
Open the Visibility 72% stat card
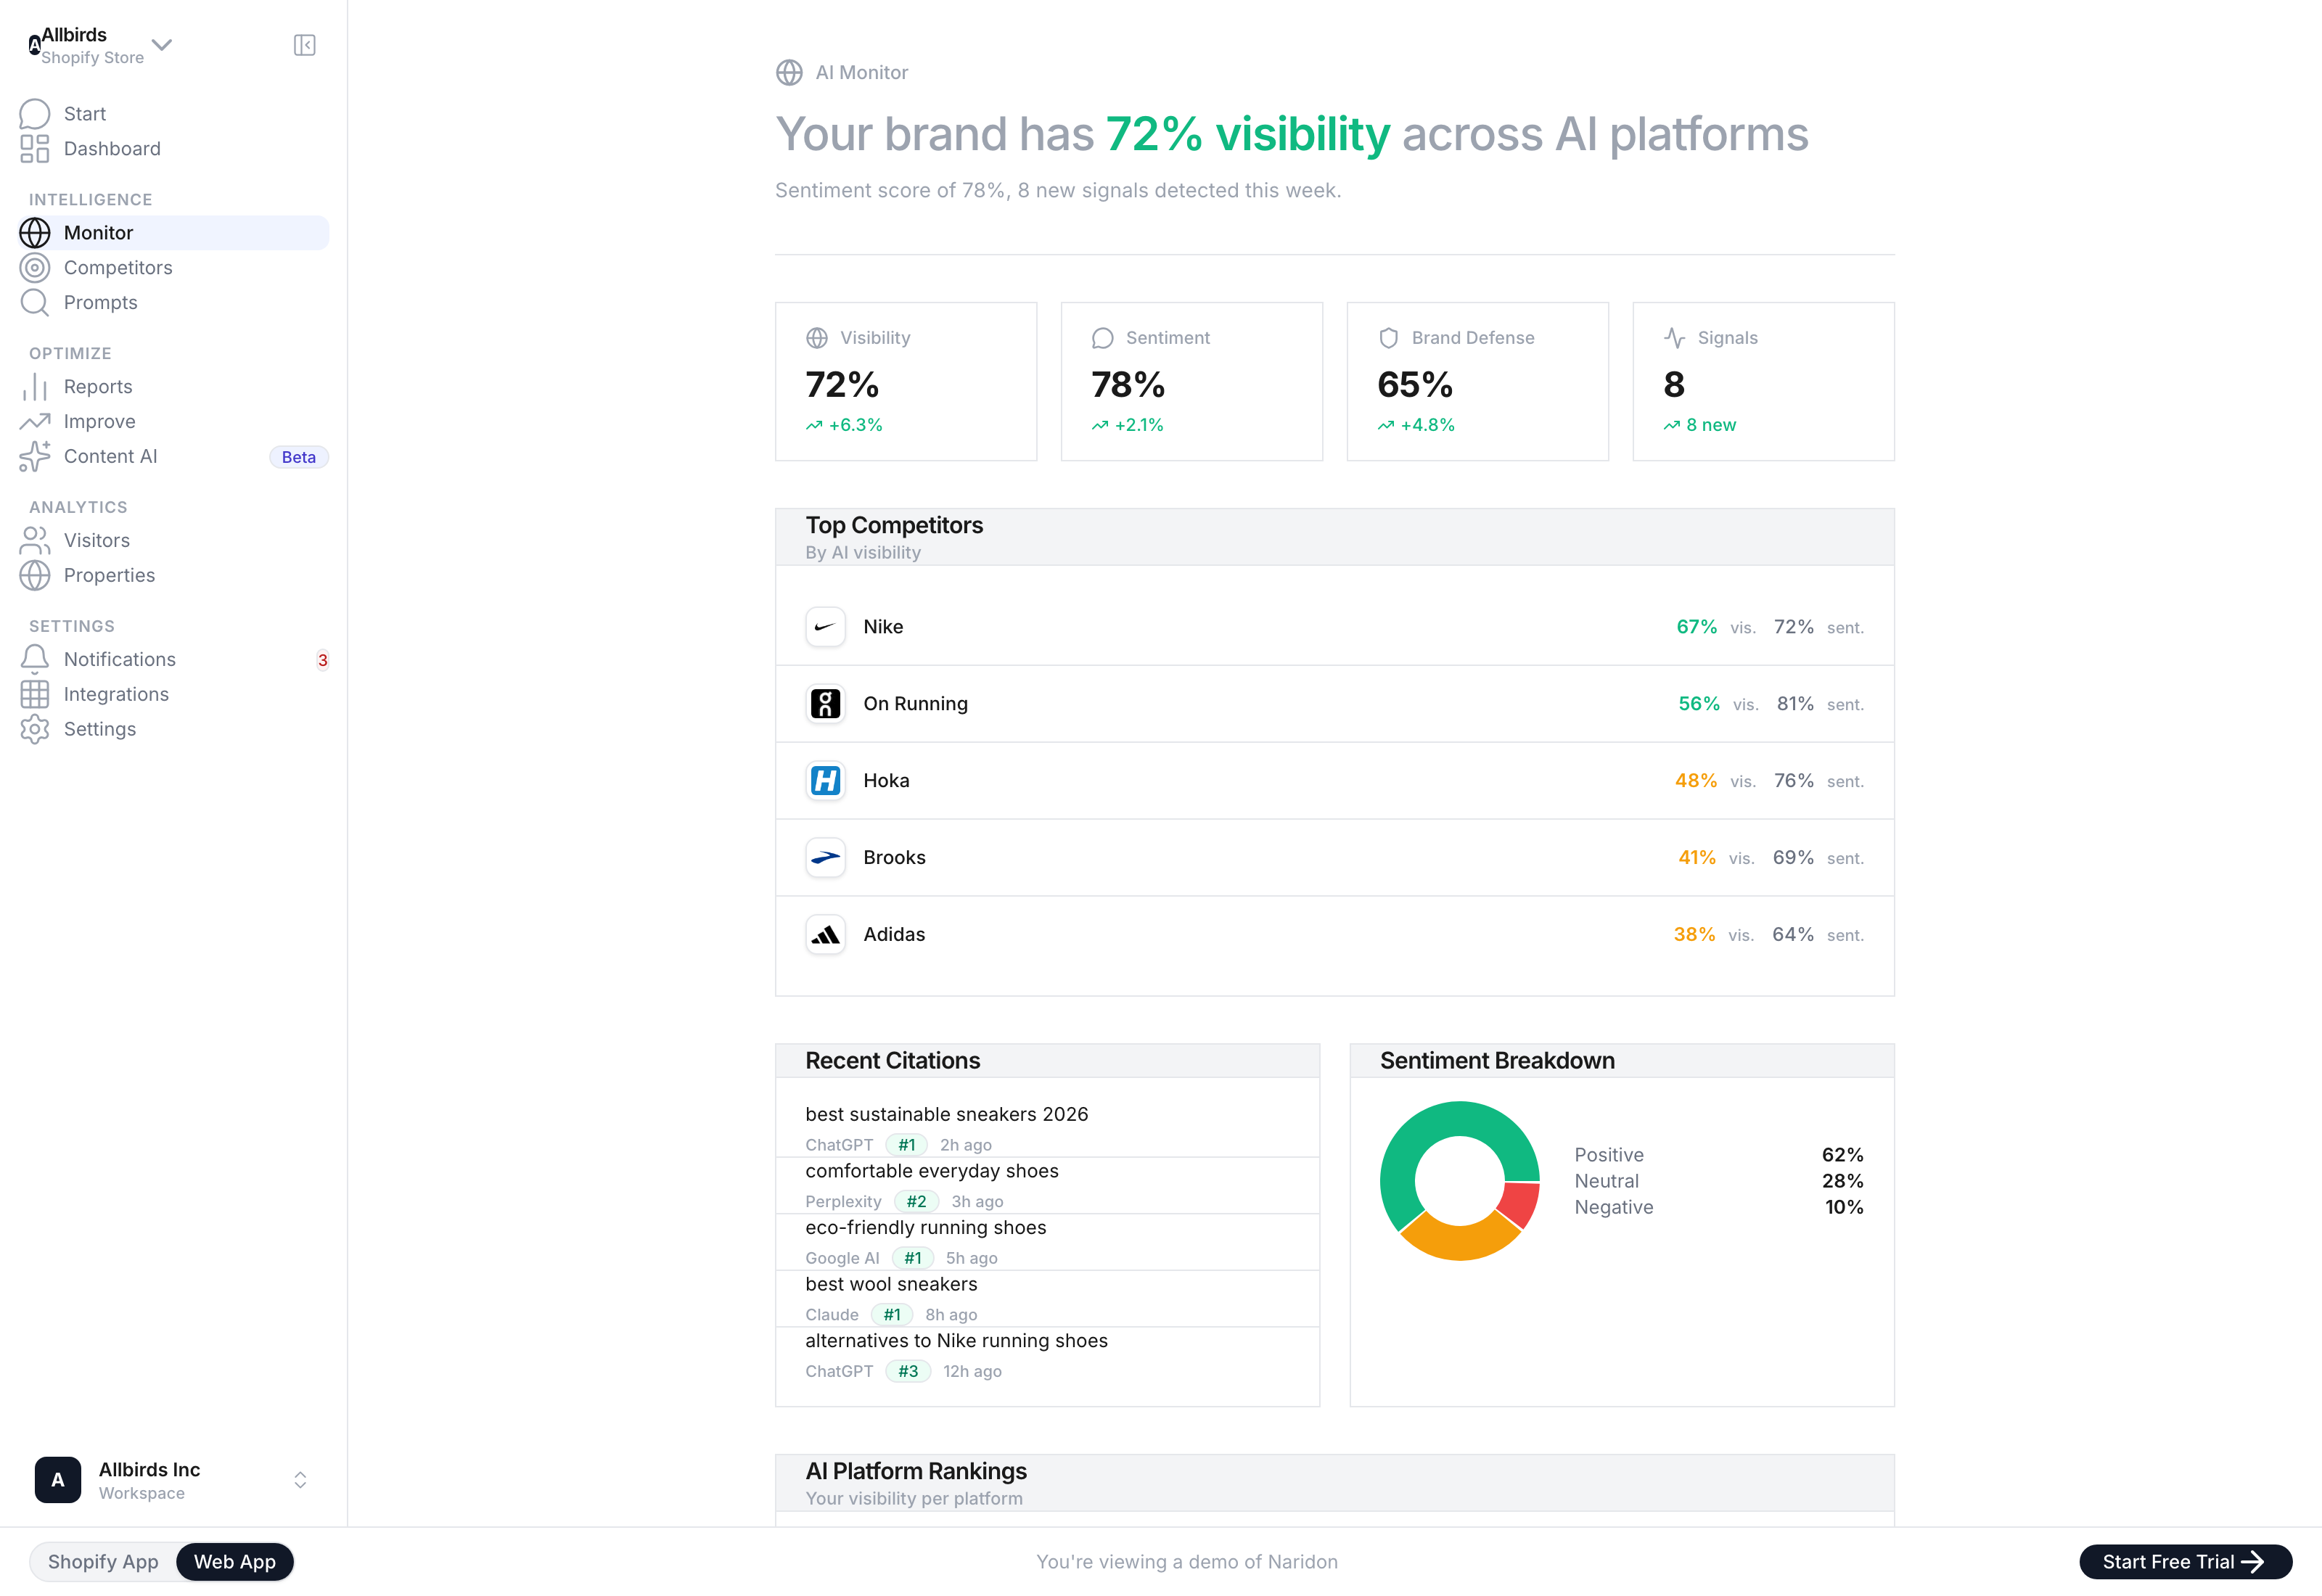(x=906, y=382)
